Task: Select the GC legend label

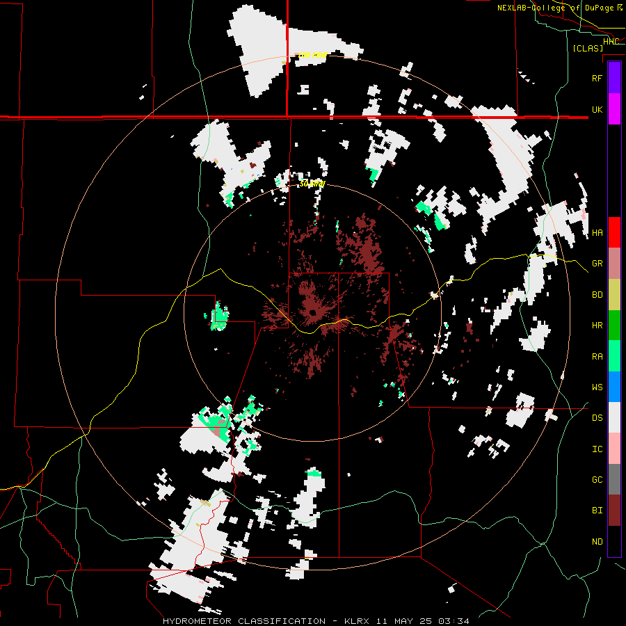Action: coord(597,480)
